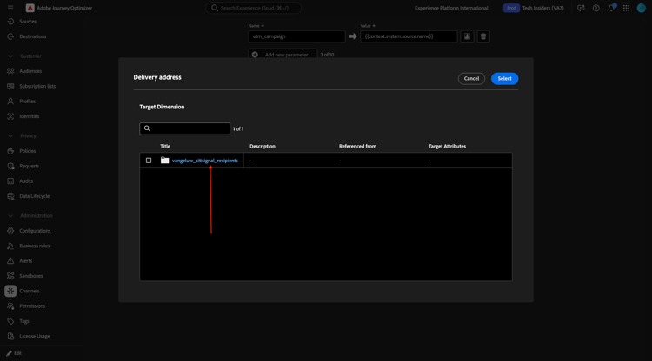Click Experience Platform International organization name
Image resolution: width=652 pixels, height=361 pixels.
451,8
